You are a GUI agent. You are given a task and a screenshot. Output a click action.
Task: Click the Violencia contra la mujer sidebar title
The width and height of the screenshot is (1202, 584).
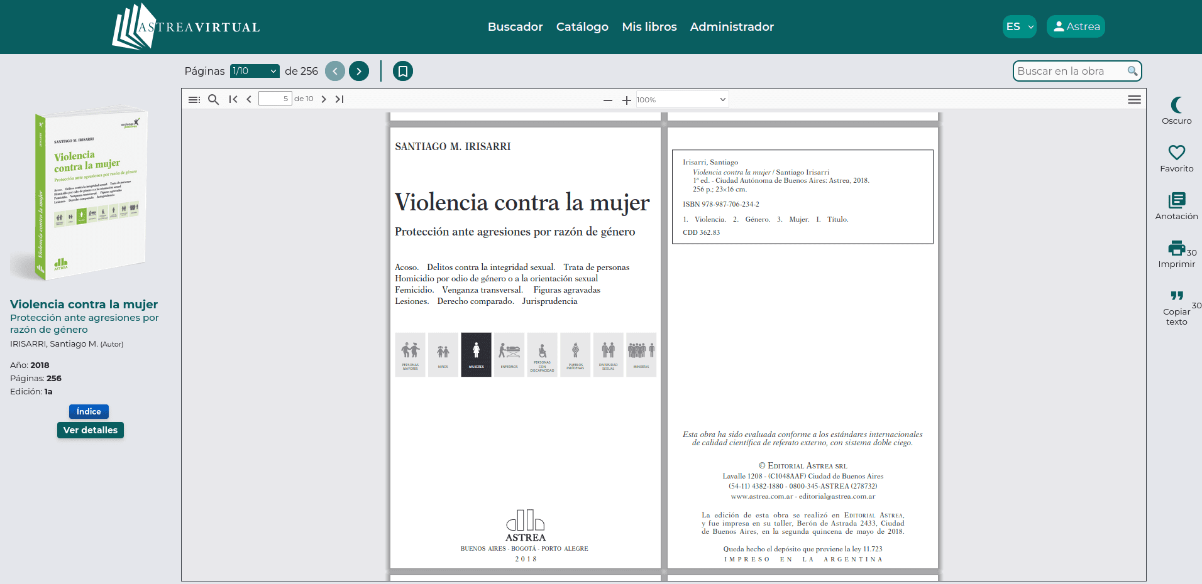84,304
